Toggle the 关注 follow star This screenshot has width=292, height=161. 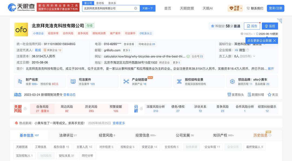(x=269, y=95)
